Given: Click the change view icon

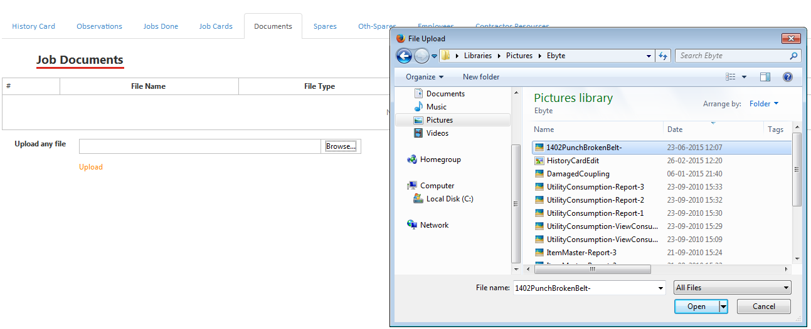Looking at the screenshot, I should pos(731,77).
